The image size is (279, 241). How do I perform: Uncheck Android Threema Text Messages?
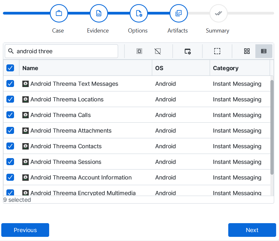coord(10,84)
